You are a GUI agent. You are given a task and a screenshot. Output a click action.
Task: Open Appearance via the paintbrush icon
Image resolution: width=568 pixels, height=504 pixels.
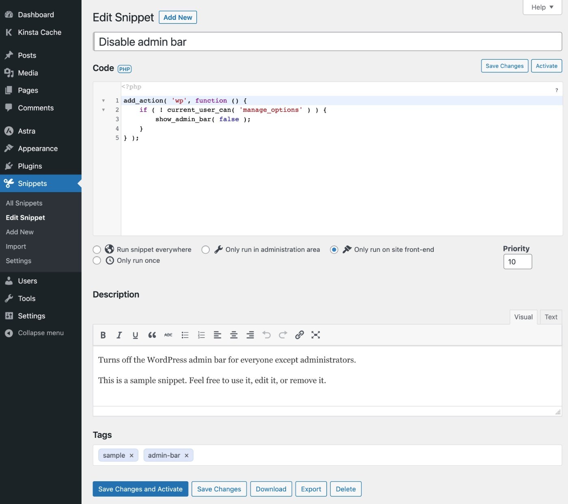[x=37, y=149]
